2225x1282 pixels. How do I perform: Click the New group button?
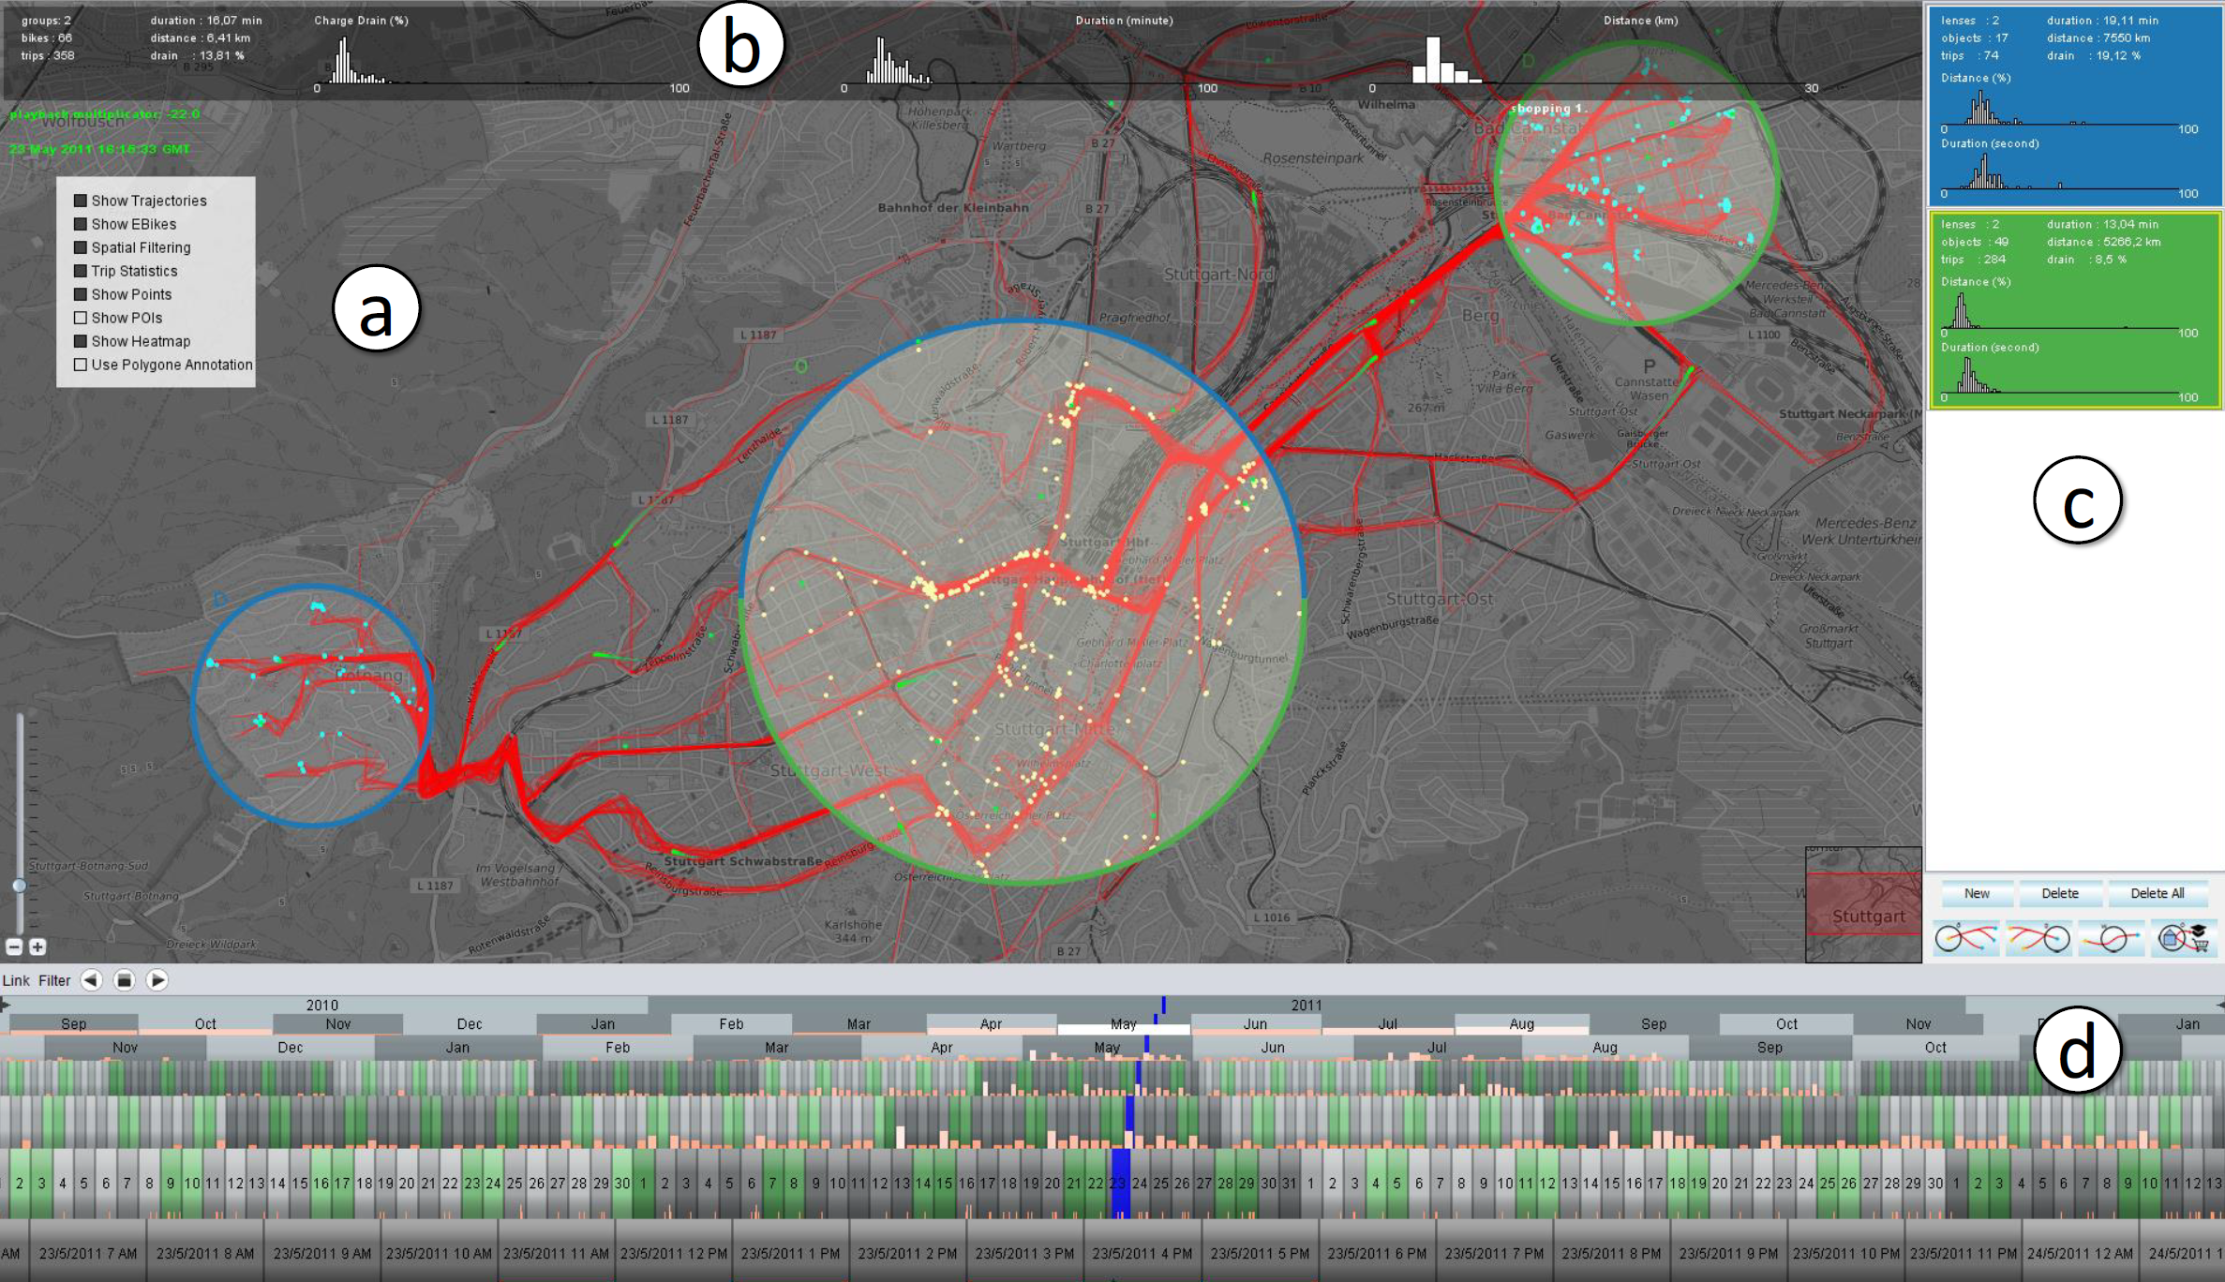point(1977,893)
